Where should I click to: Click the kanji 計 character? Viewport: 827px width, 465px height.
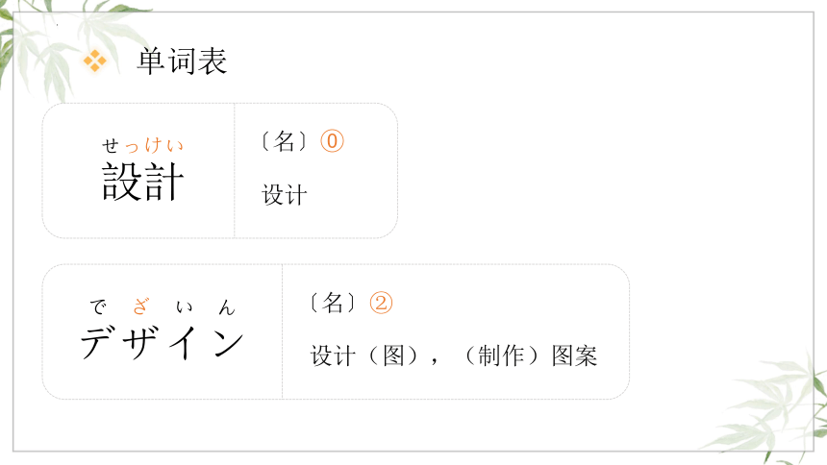point(164,182)
